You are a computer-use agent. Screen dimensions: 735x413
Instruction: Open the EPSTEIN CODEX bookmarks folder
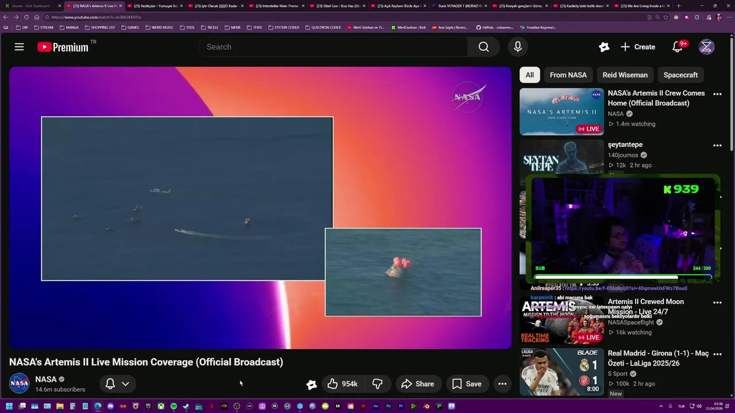click(284, 28)
